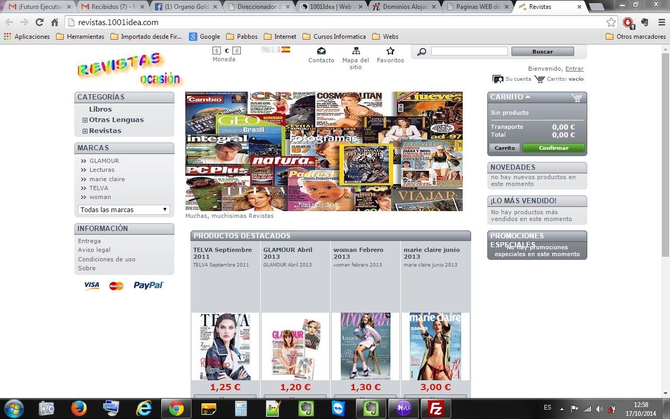Click the Favoritos star icon

[x=390, y=51]
